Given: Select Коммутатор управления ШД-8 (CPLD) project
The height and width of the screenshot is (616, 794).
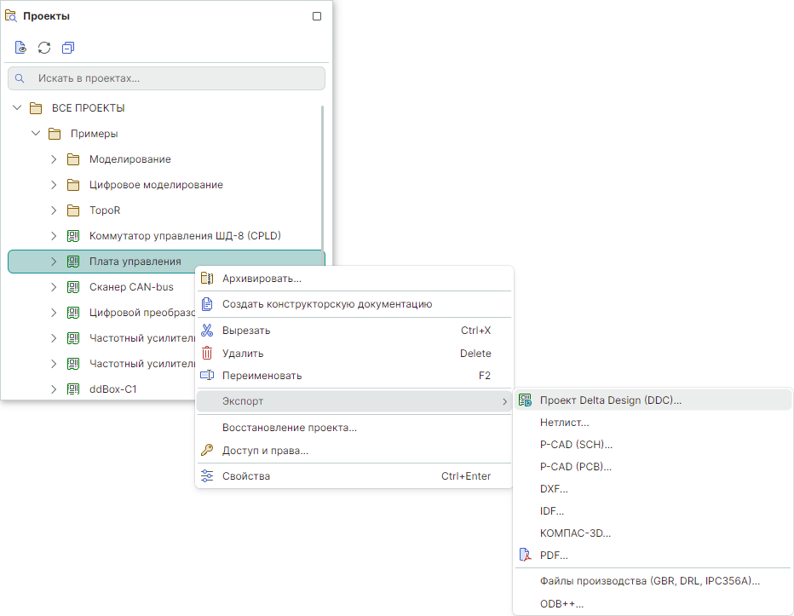Looking at the screenshot, I should tap(185, 236).
